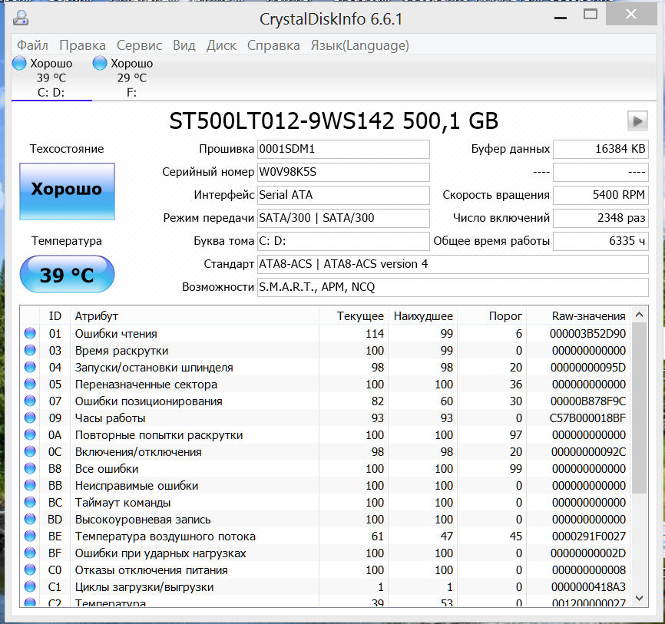Click the Атрибут column header
Screen dimensions: 665x624
pos(97,315)
